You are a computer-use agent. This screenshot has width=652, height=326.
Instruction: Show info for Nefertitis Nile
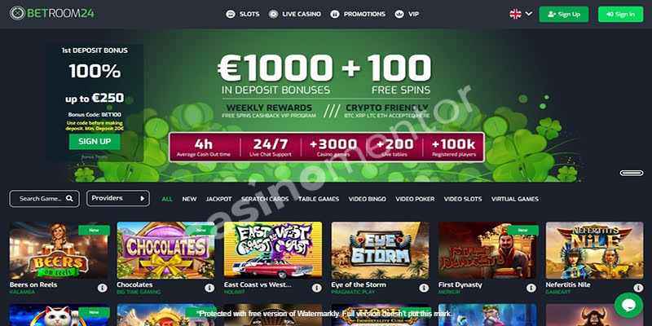pos(638,288)
